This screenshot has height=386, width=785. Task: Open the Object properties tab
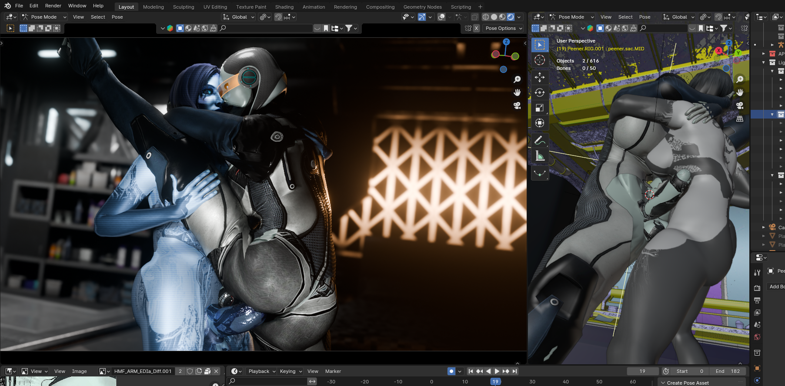(x=757, y=368)
